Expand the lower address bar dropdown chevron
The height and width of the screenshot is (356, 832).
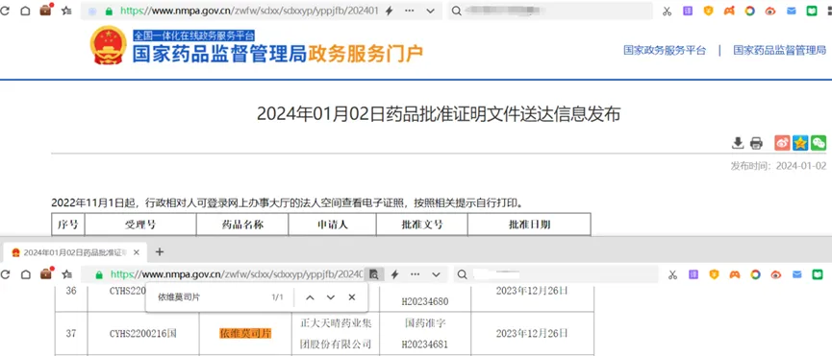pos(436,274)
